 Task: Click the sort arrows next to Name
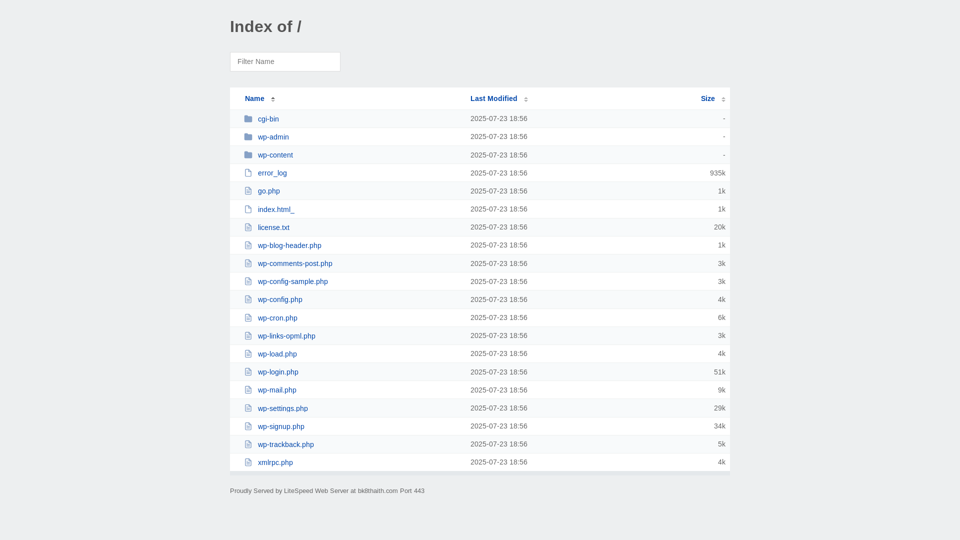[x=273, y=99]
